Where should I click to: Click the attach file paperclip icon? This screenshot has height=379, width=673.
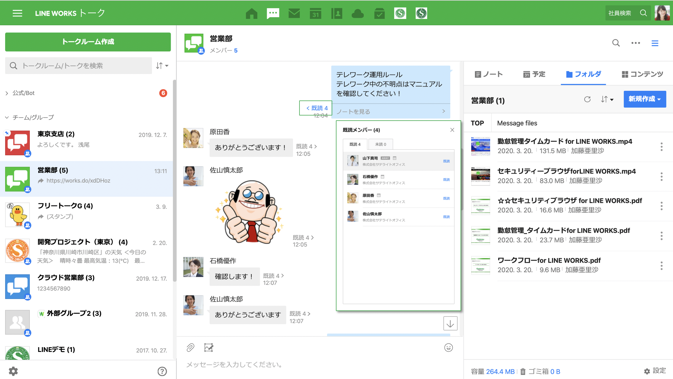[190, 348]
